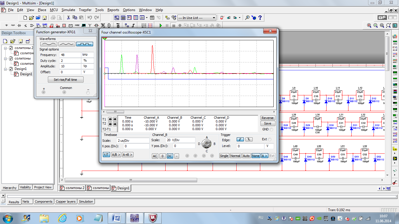
Task: Zoom out with minus magnifier icon
Action: [376, 25]
